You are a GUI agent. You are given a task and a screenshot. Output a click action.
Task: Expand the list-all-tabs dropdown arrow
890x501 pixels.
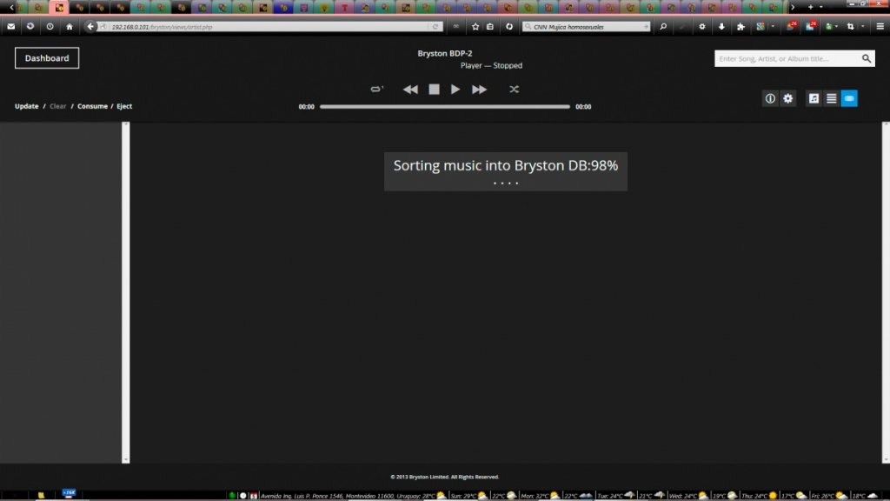[x=820, y=7]
